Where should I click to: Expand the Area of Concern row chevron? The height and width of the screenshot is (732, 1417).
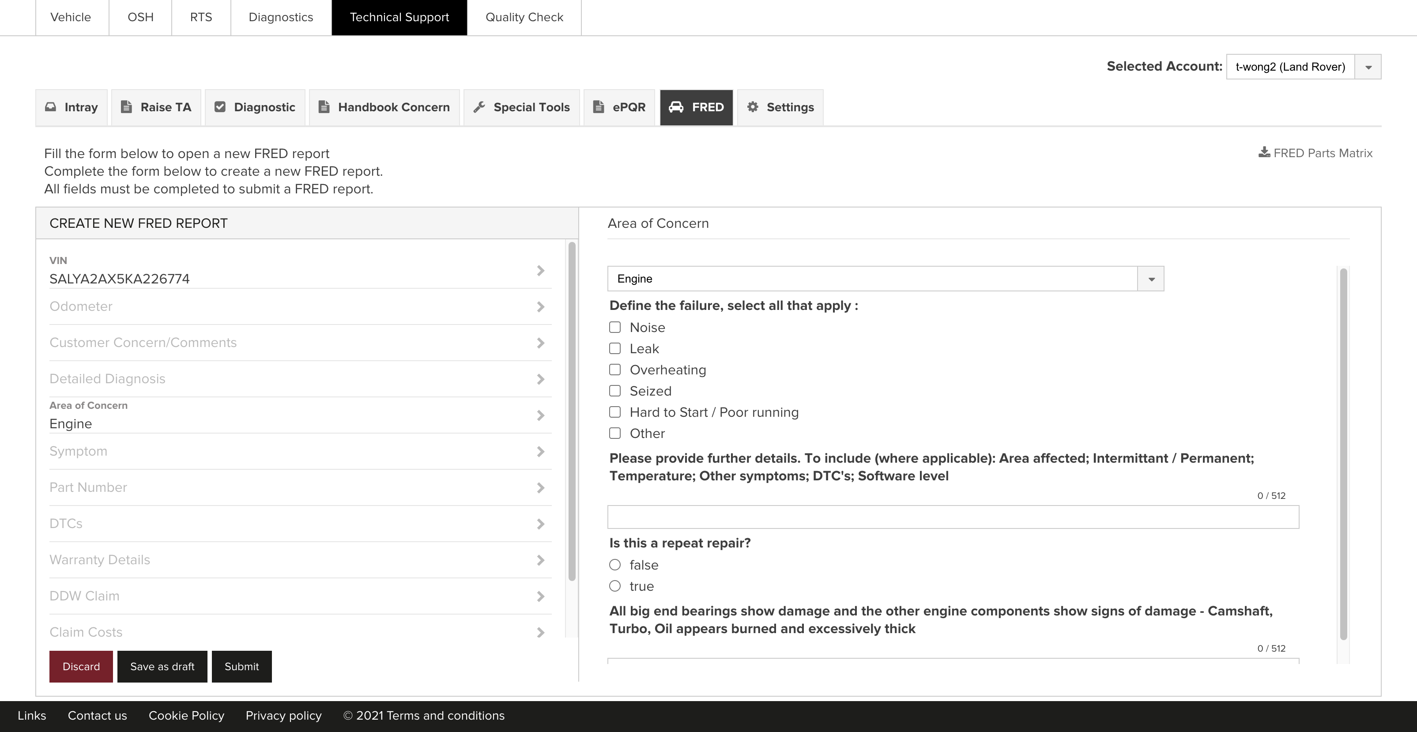[x=540, y=415]
